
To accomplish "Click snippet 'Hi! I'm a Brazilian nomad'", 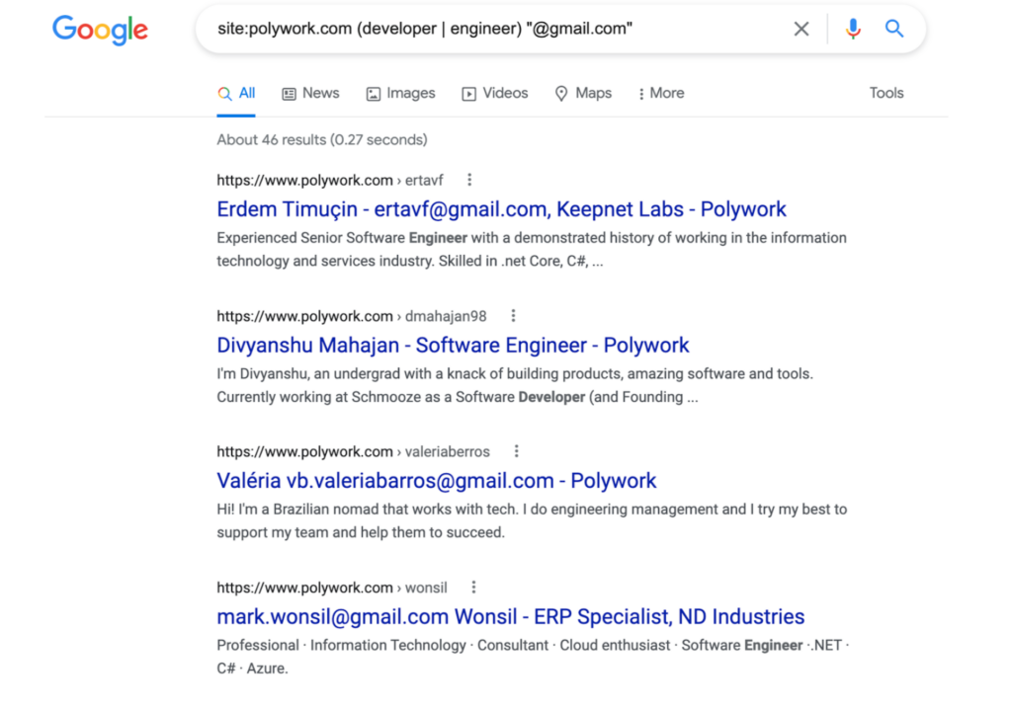I will 532,521.
